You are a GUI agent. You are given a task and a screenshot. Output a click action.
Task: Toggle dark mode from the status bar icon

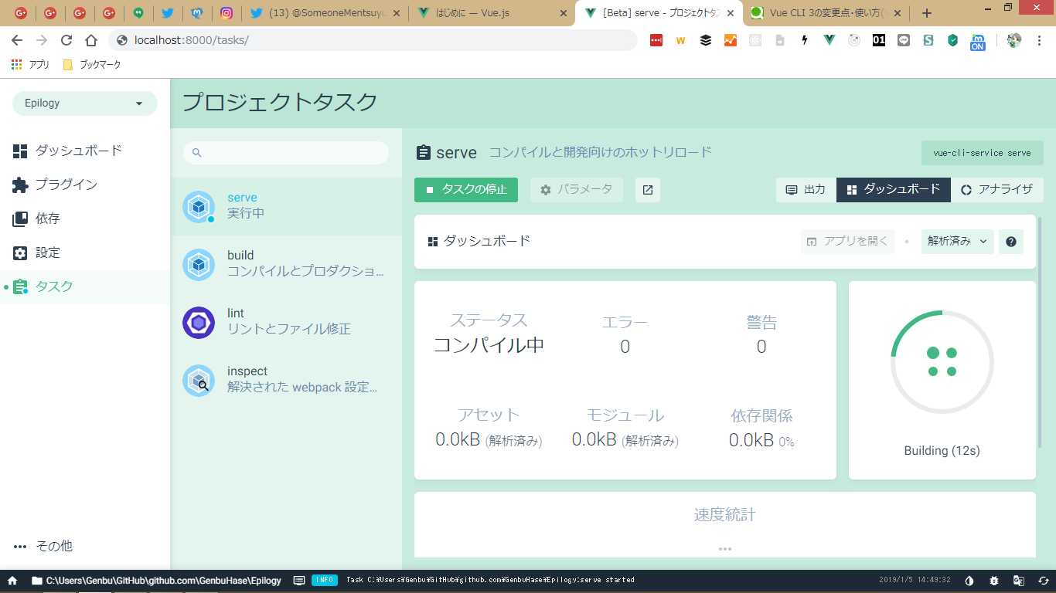pos(970,580)
